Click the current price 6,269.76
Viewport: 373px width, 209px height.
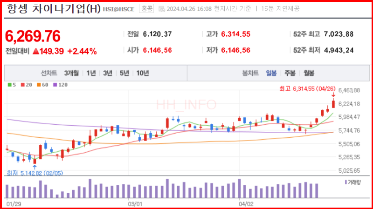[x=33, y=36]
